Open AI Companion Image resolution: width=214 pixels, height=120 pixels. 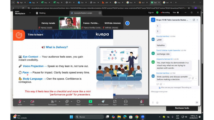pos(103,103)
